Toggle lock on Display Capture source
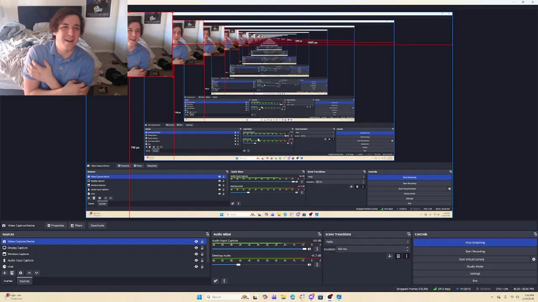 click(202, 248)
